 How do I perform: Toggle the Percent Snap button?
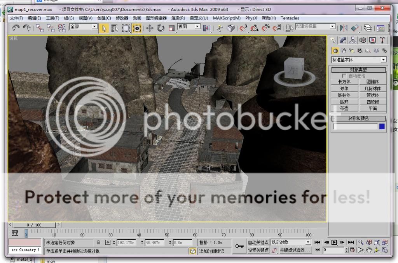click(265, 28)
